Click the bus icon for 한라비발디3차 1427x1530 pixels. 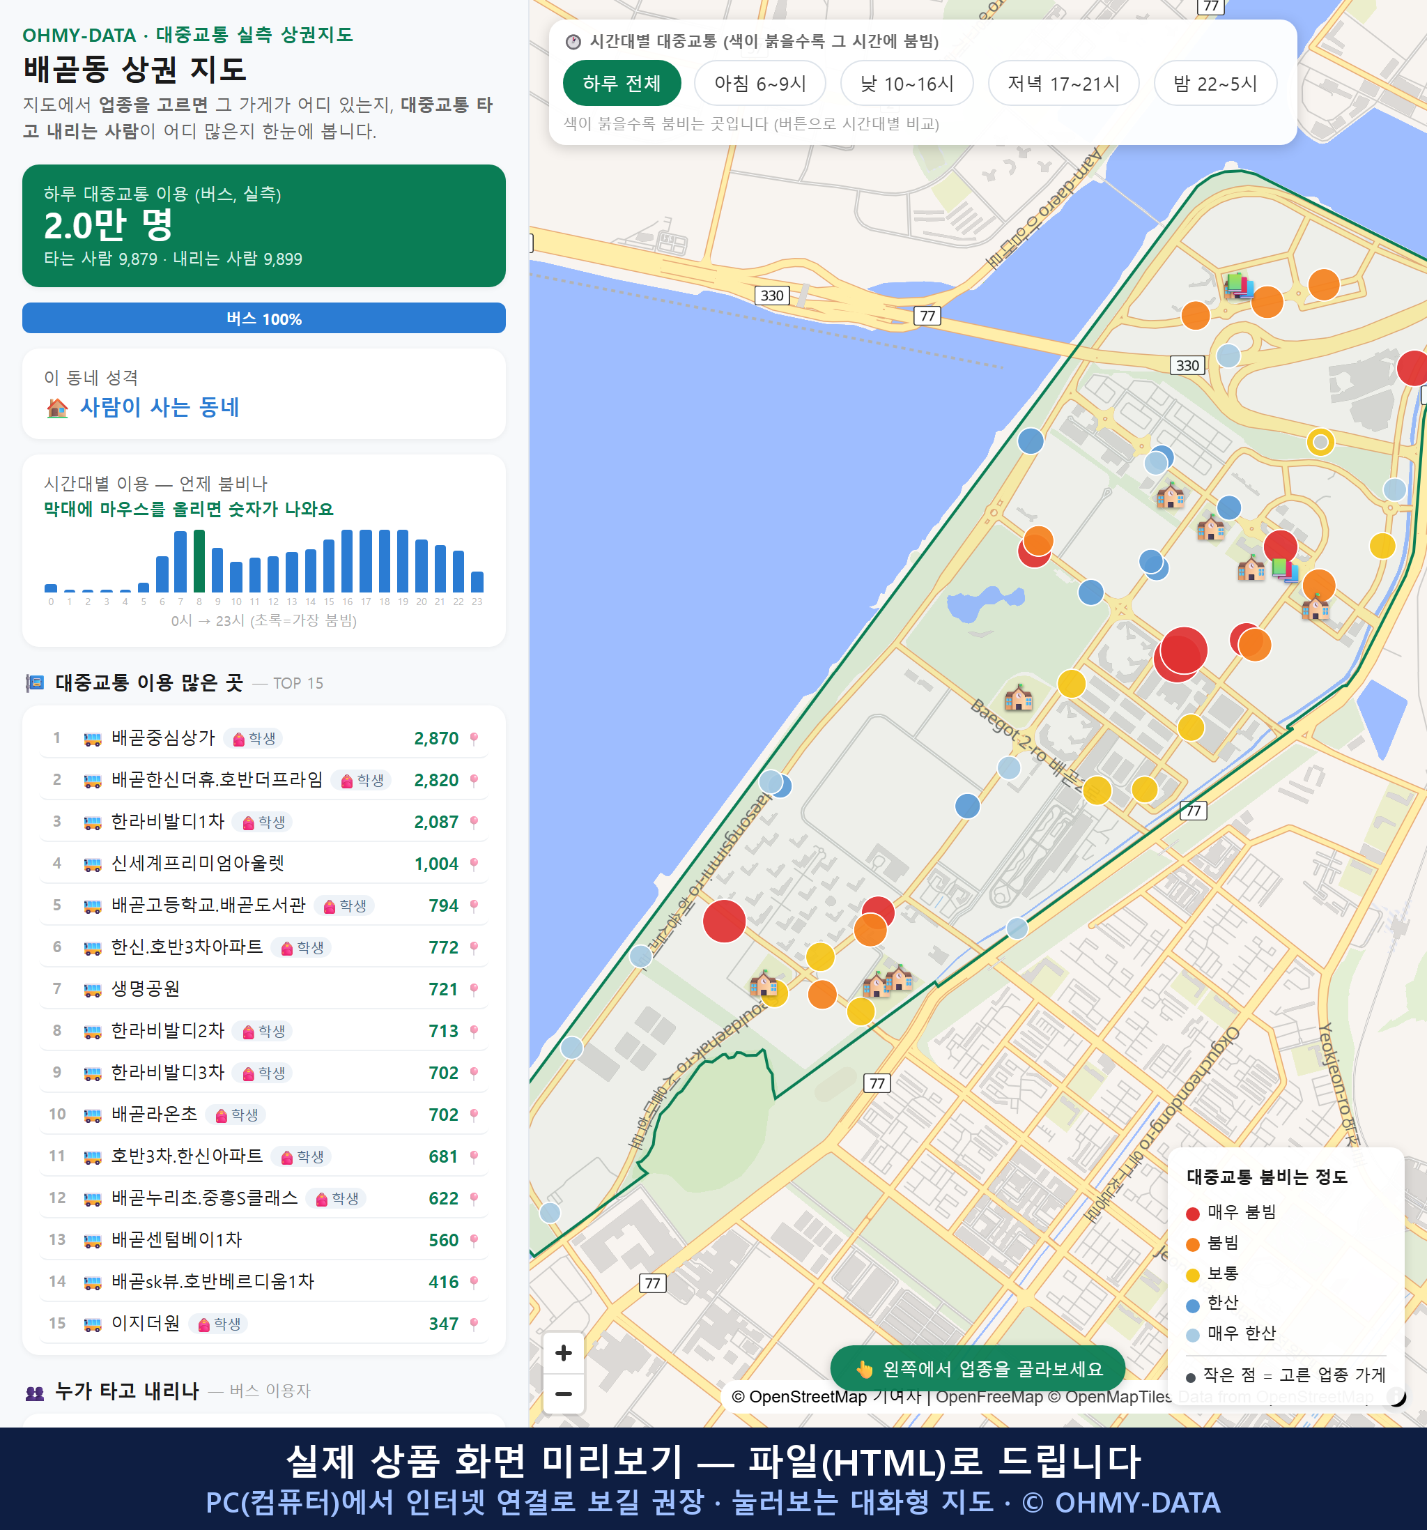[92, 1073]
